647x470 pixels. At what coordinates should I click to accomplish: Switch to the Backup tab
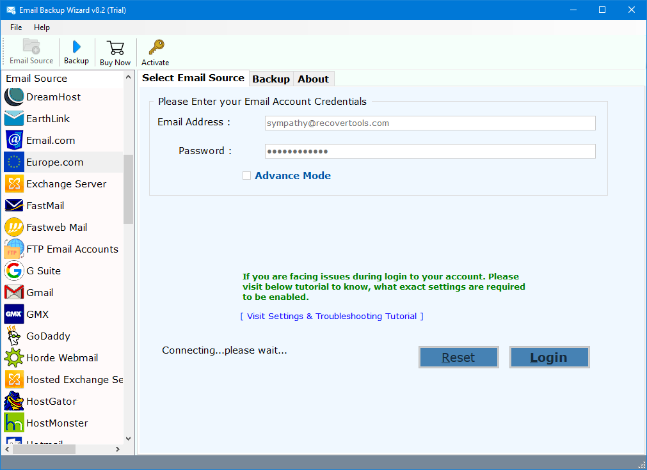click(271, 79)
